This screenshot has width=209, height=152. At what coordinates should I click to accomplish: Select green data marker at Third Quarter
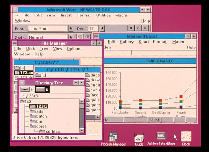tap(161, 104)
